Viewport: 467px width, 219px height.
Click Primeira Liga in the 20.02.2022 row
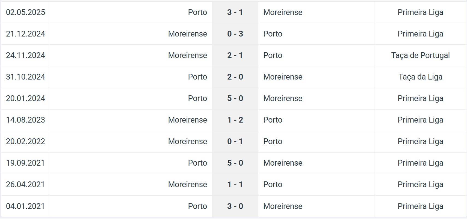(420, 141)
